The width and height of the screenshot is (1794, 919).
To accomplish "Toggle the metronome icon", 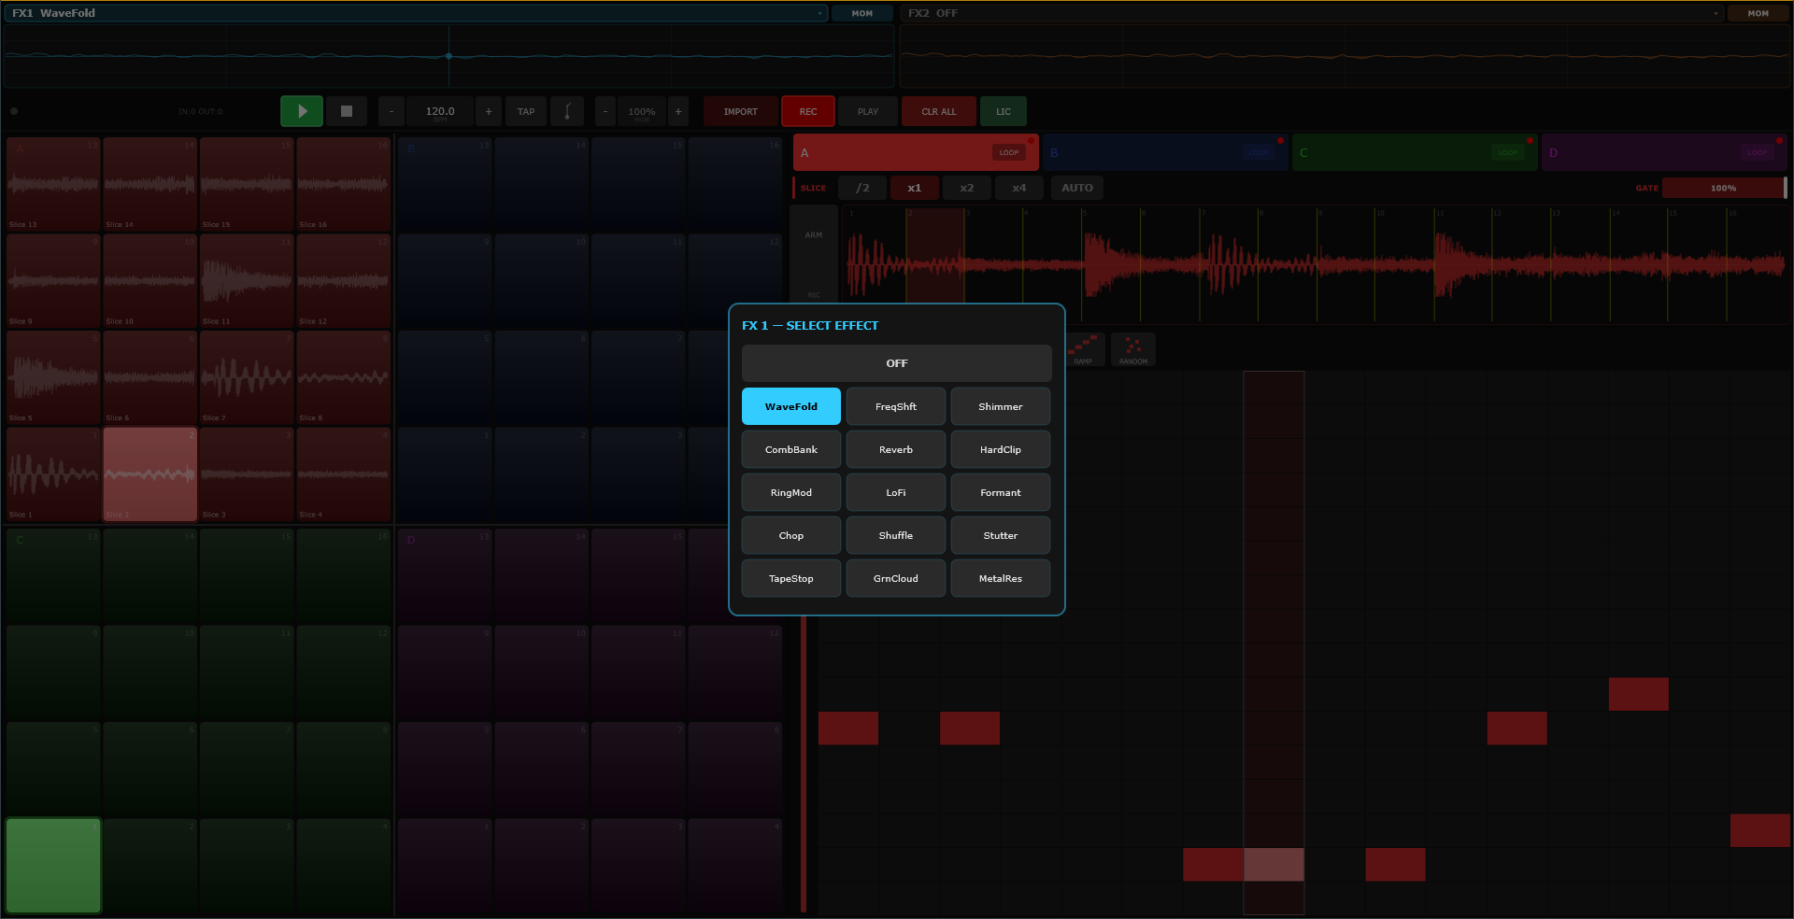I will pyautogui.click(x=567, y=111).
